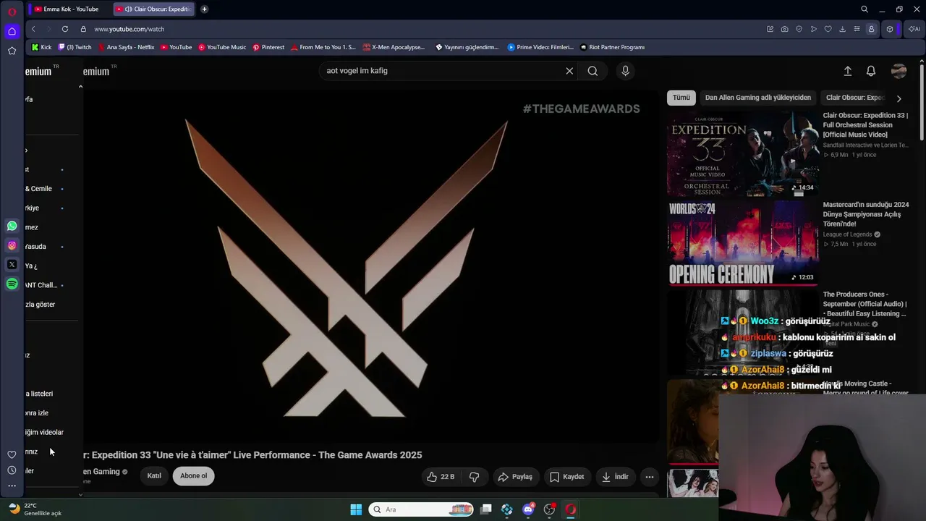The width and height of the screenshot is (926, 521).
Task: Start voice search with the microphone
Action: point(626,71)
